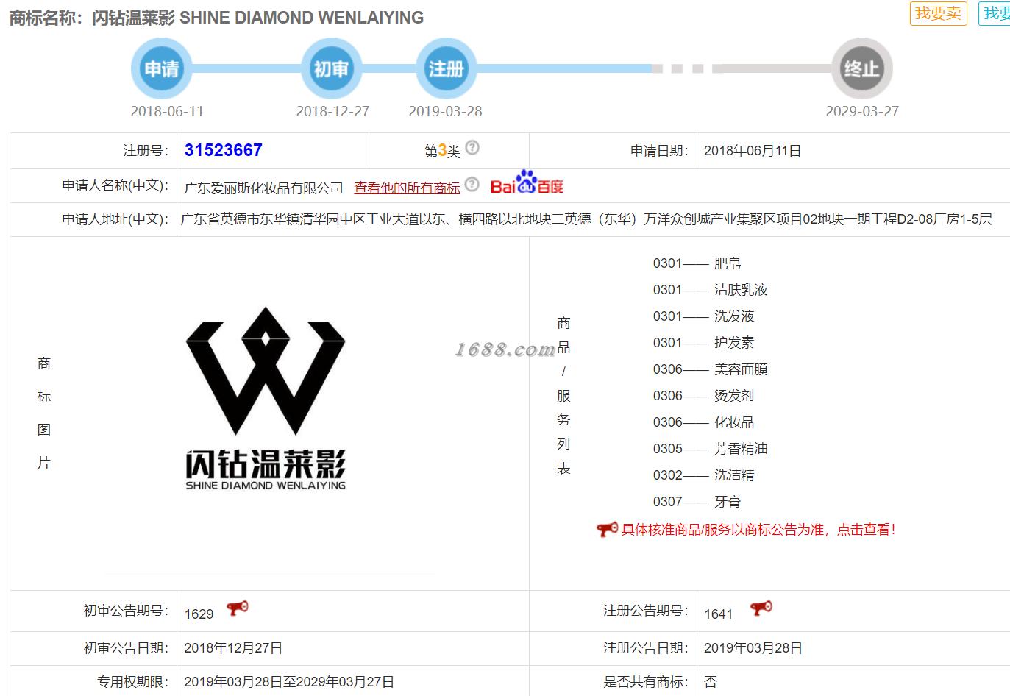Click help icon after 查看他的所有商标
This screenshot has height=696, width=1010.
(472, 184)
